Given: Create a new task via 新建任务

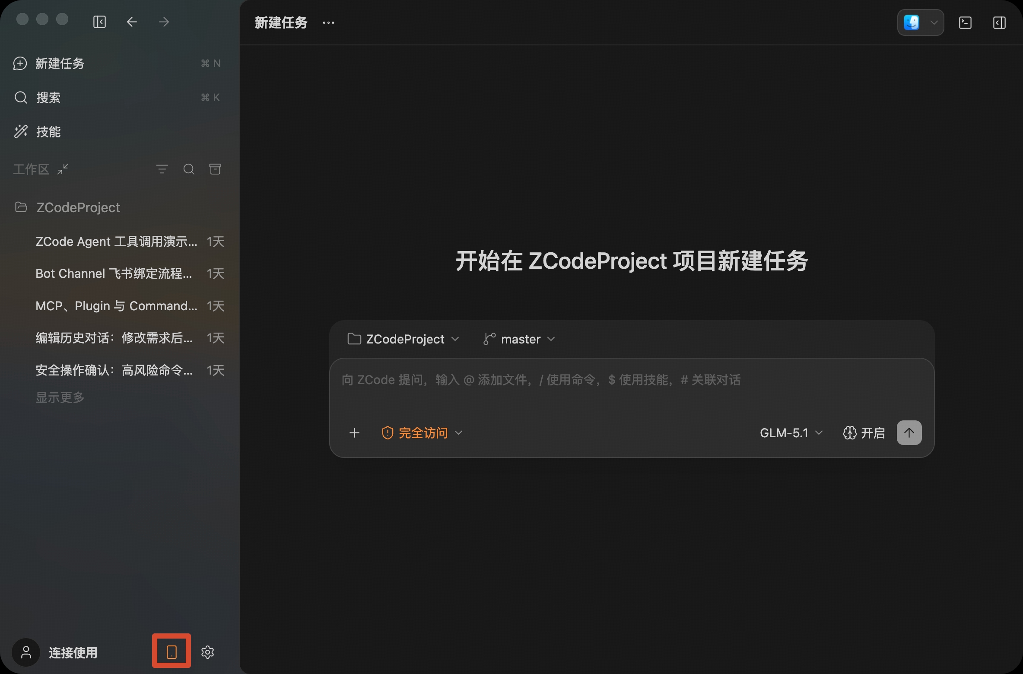Looking at the screenshot, I should point(117,64).
